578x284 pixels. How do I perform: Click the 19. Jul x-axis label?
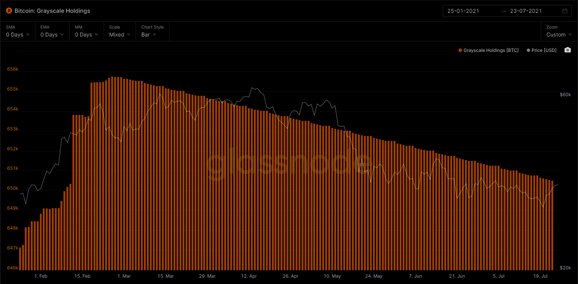pos(540,276)
